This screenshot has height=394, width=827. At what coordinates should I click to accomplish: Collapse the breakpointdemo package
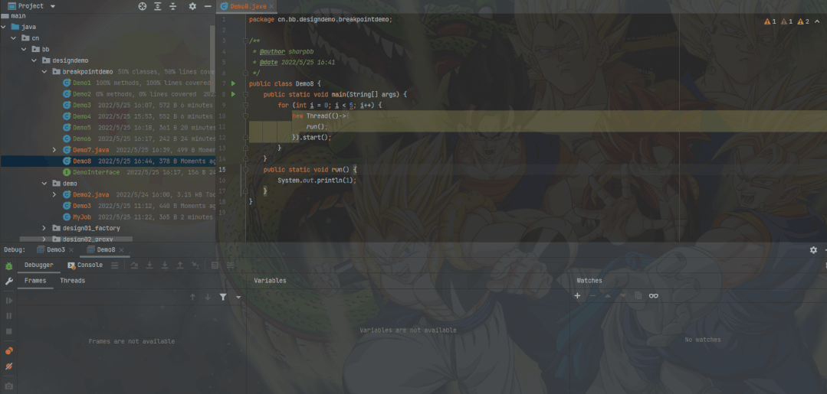coord(44,72)
